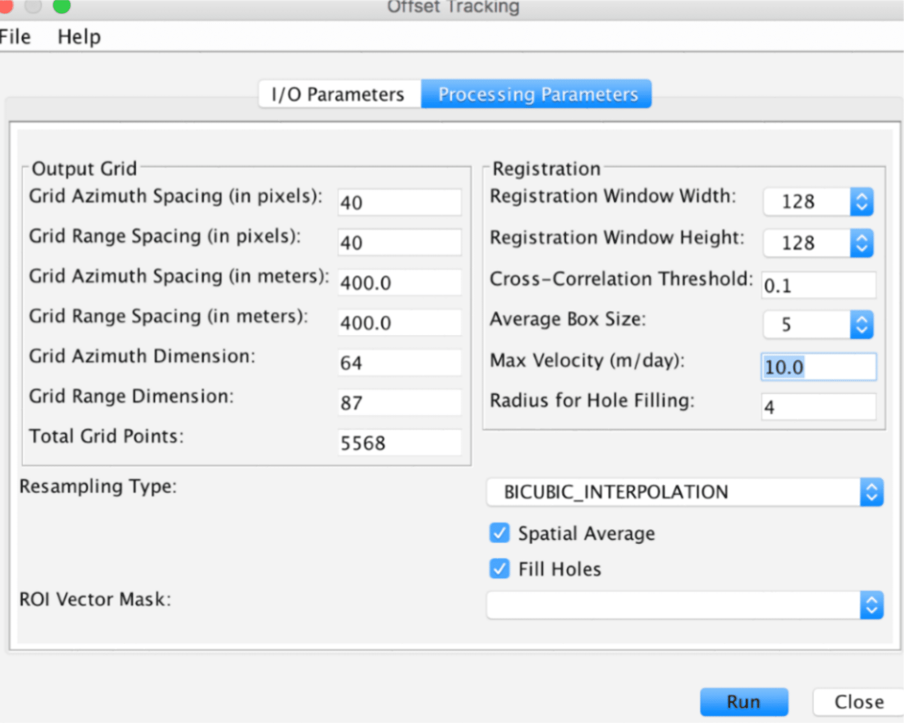Click the green maximize window button
This screenshot has height=723, width=904.
pos(62,6)
